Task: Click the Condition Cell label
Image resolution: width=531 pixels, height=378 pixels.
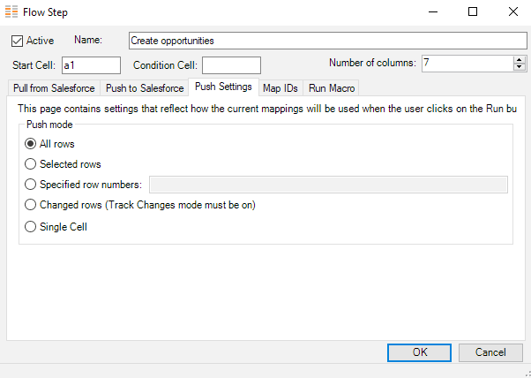Action: [x=165, y=65]
